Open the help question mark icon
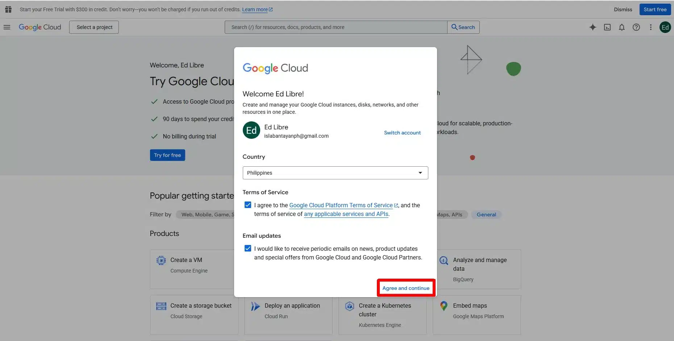Screen dimensions: 674x341 click(x=636, y=27)
